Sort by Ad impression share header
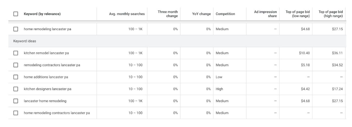Screen dimensions: 352x127 pyautogui.click(x=265, y=14)
